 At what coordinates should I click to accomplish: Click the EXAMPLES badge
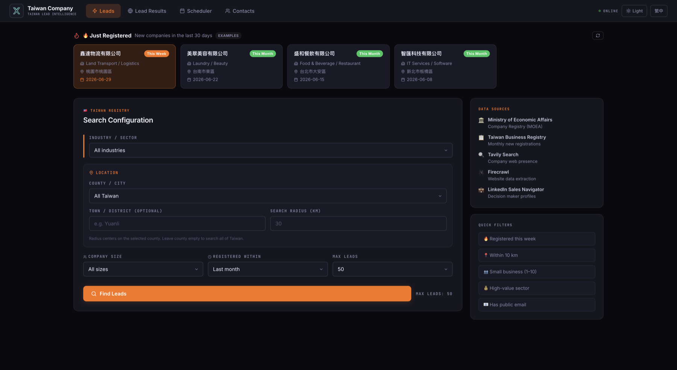pyautogui.click(x=228, y=36)
